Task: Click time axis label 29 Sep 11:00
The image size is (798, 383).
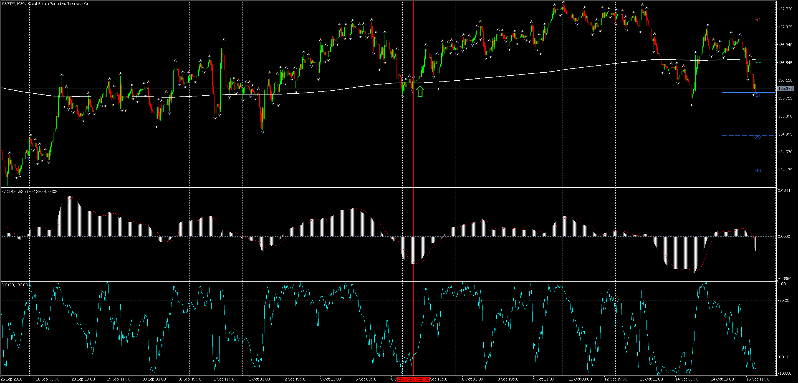Action: 119,379
